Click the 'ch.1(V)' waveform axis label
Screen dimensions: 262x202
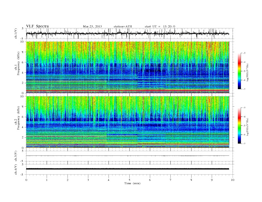[16, 33]
